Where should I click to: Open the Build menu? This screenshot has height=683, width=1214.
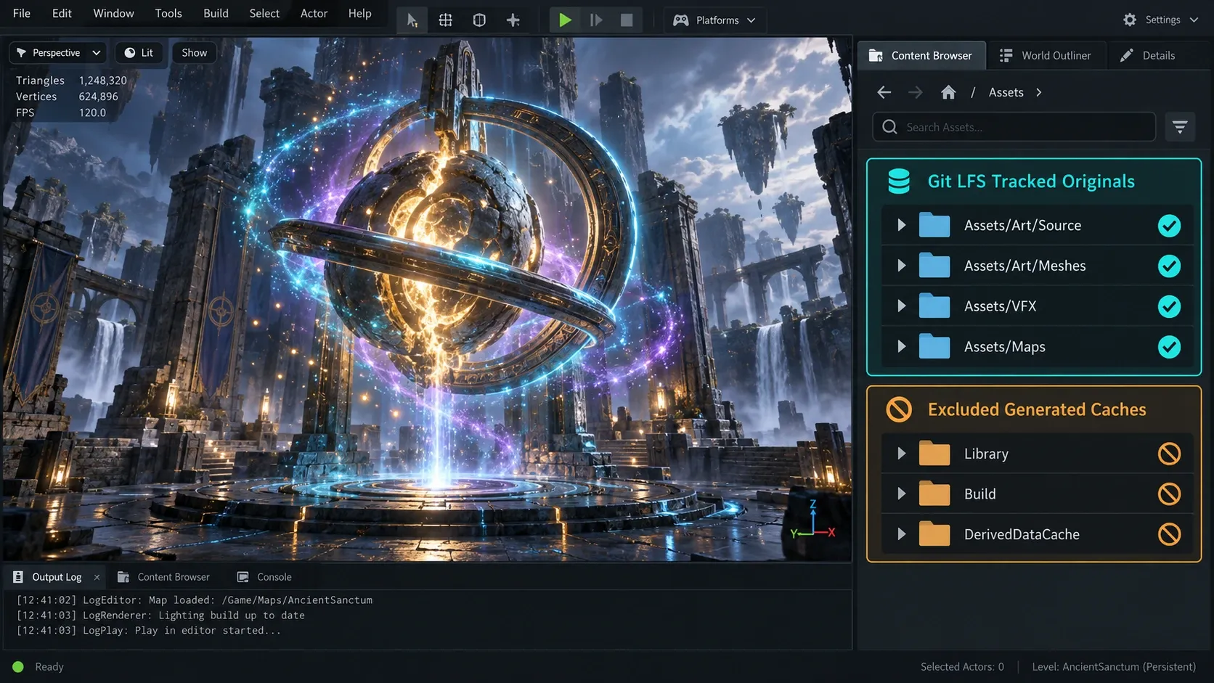[x=216, y=13]
